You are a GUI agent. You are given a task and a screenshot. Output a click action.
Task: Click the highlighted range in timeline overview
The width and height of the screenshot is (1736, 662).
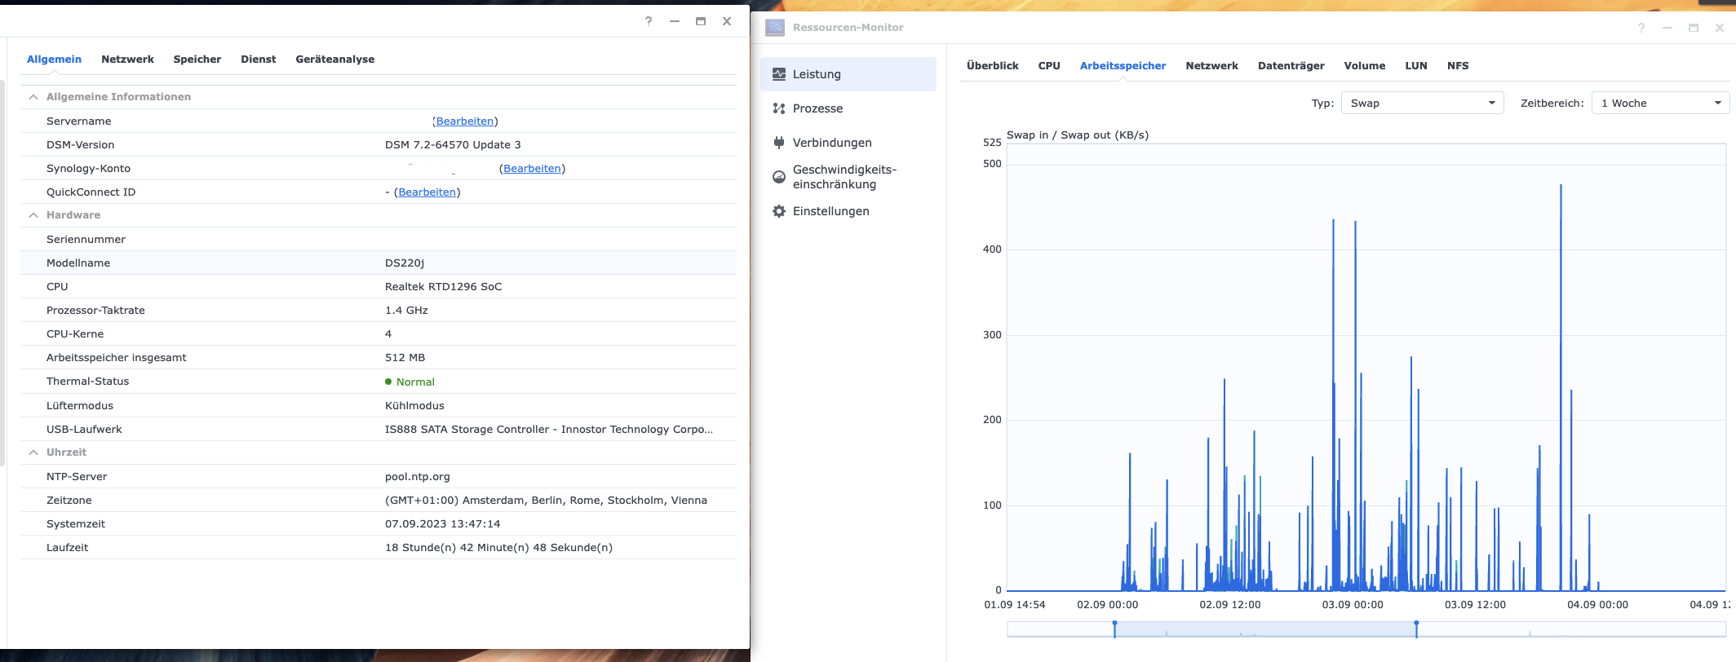[1265, 629]
